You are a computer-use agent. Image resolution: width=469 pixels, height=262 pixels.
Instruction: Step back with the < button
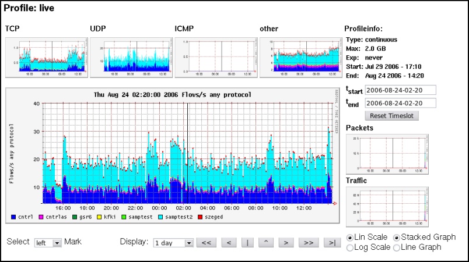coord(228,243)
